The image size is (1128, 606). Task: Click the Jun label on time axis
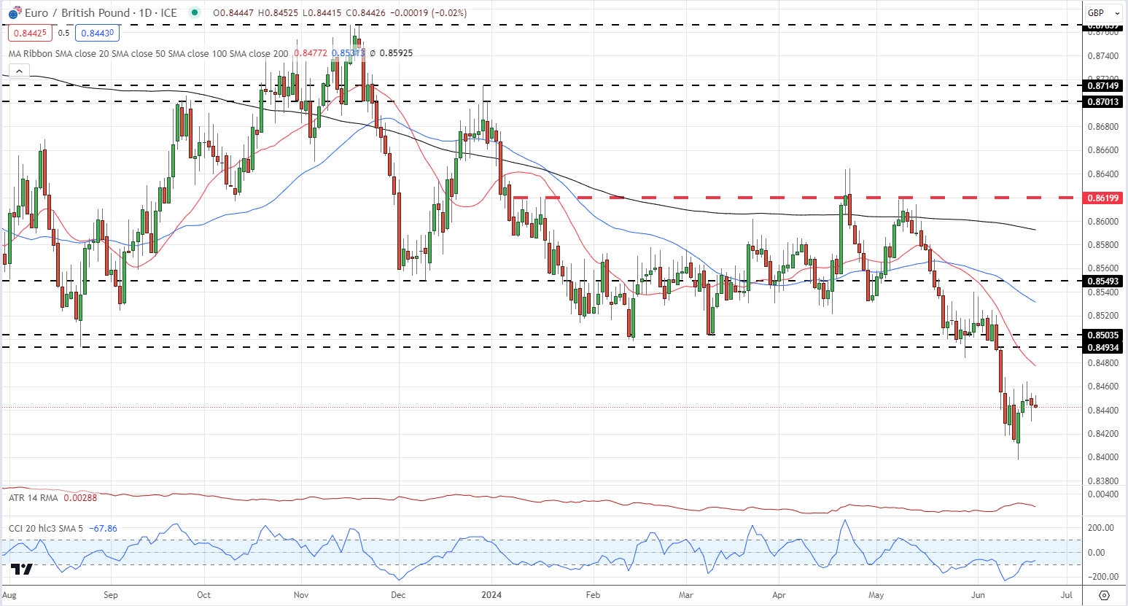pyautogui.click(x=978, y=595)
